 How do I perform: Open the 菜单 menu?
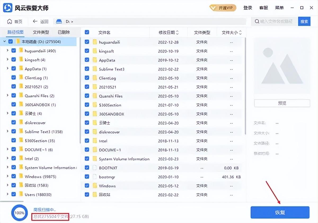(279, 8)
